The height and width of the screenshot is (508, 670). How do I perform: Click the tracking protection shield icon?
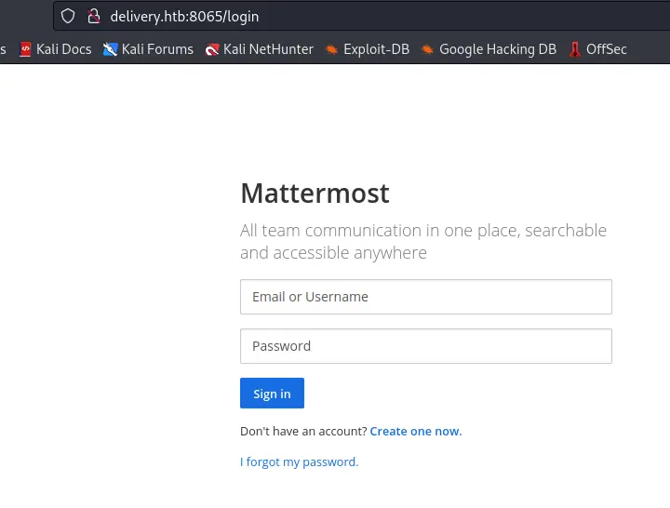68,16
